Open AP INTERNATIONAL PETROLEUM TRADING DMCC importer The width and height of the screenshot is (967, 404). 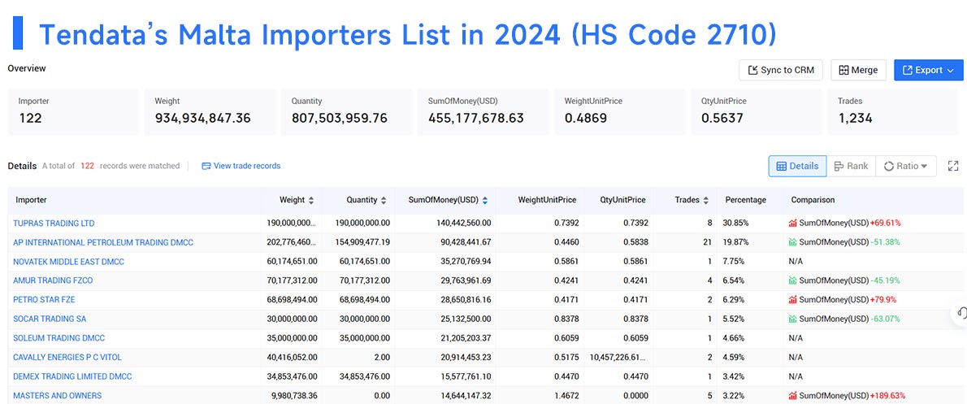[x=103, y=242]
